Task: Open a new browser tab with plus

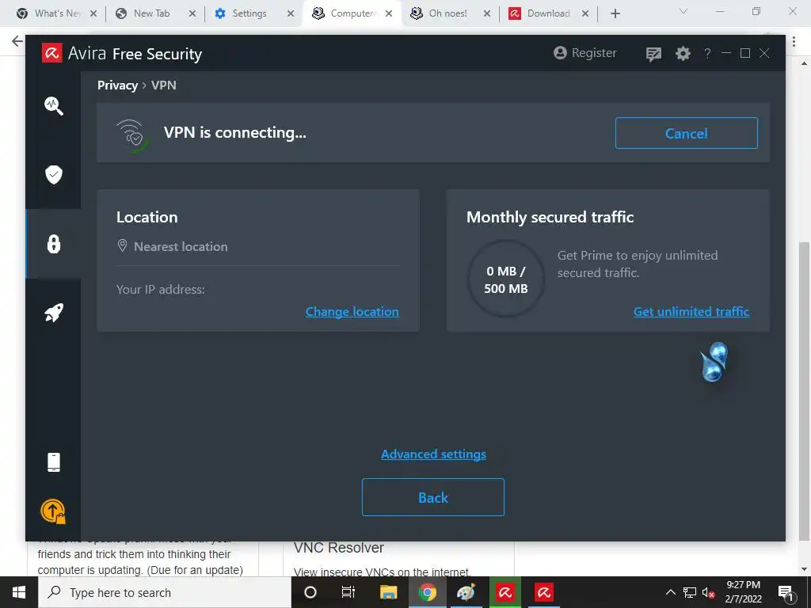Action: click(615, 14)
